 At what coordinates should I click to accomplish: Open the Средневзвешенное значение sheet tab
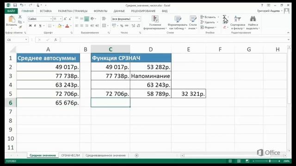click(105, 155)
